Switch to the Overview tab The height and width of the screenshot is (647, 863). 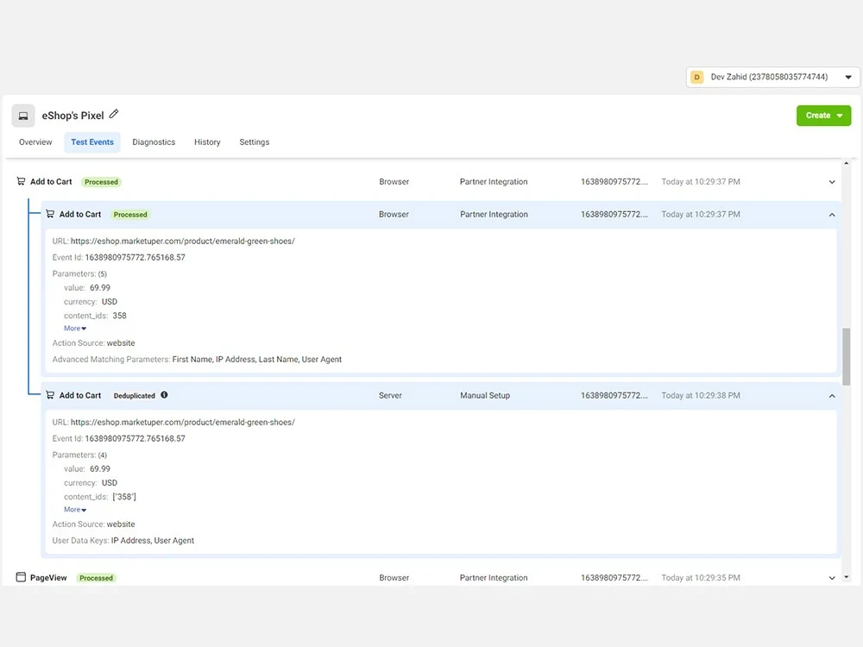coord(35,142)
